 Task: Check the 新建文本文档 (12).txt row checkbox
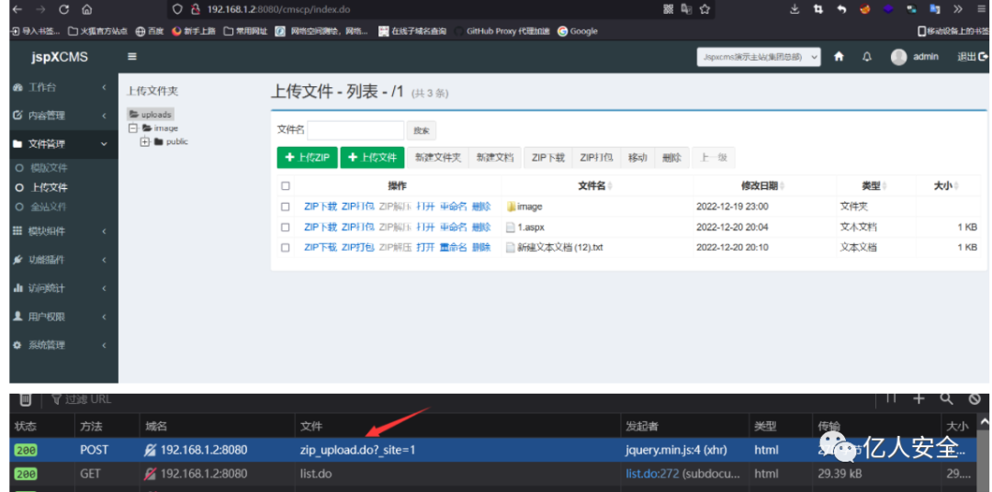(286, 247)
